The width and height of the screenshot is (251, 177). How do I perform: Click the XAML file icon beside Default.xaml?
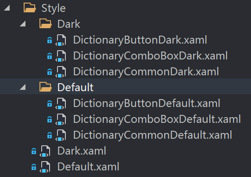(45, 167)
